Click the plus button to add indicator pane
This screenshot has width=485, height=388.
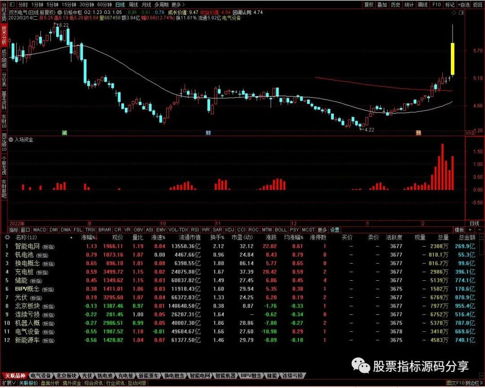click(x=470, y=230)
